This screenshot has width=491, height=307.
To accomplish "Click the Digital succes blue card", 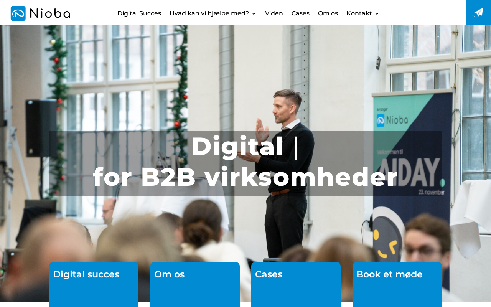I will tap(94, 284).
